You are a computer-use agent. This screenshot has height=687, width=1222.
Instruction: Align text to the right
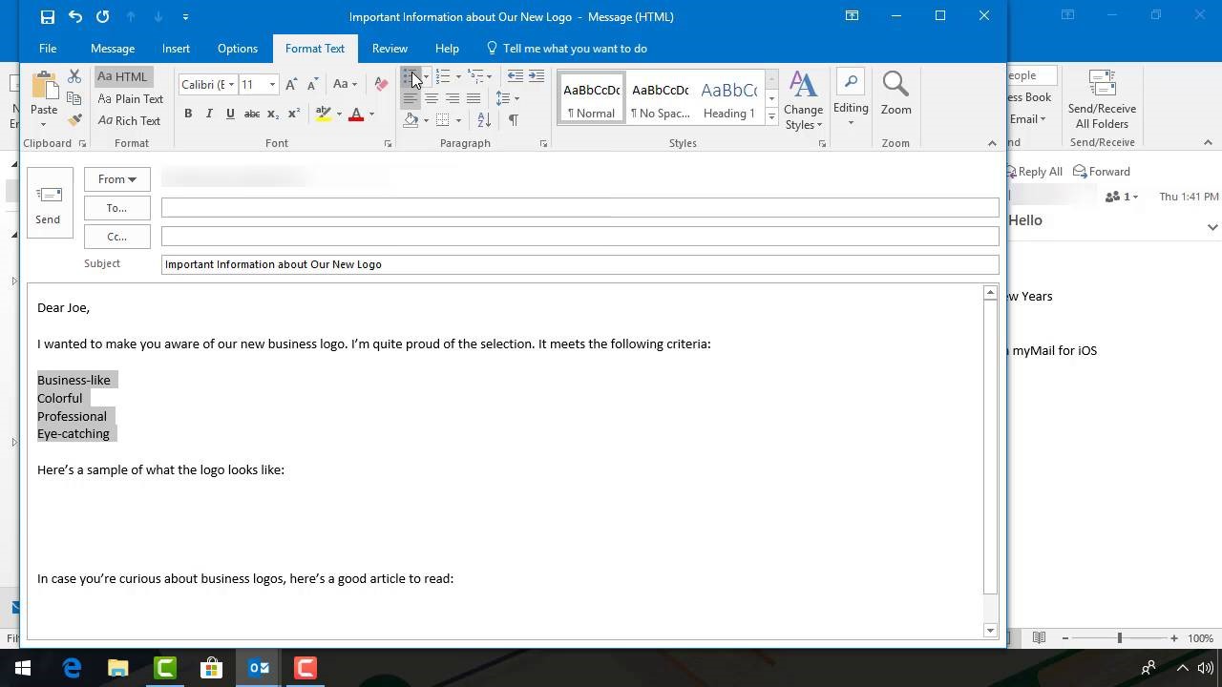tap(453, 98)
